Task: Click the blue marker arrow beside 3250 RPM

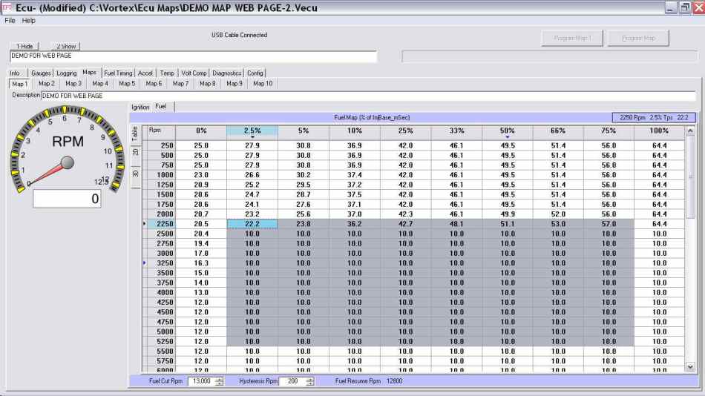Action: (144, 263)
